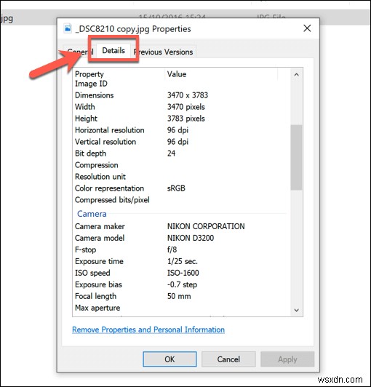Select Horizontal resolution value 96 dpi

tap(177, 130)
